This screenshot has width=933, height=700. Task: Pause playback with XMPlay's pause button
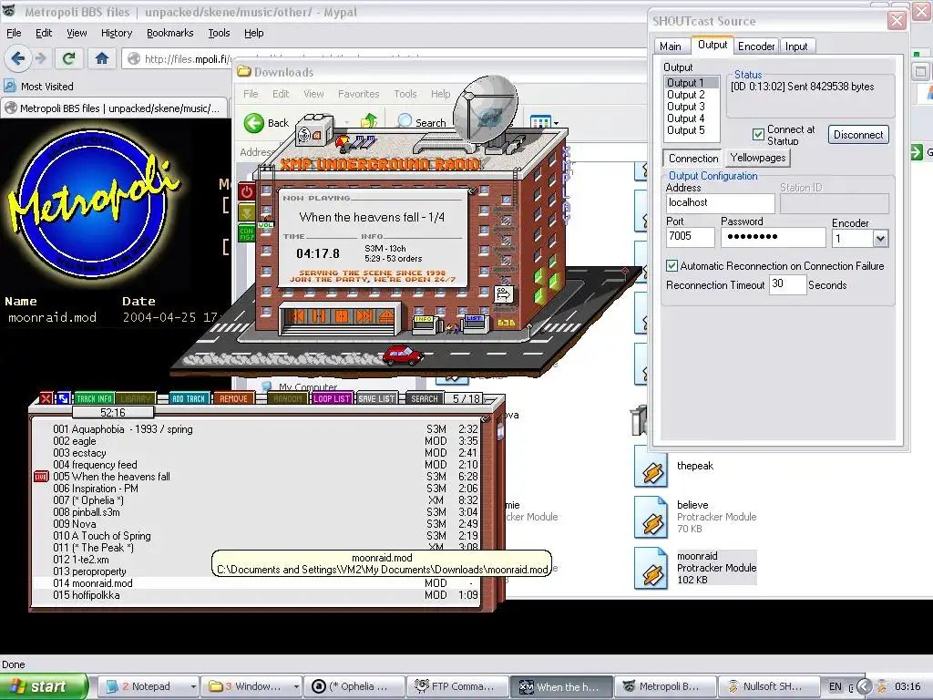pyautogui.click(x=320, y=315)
